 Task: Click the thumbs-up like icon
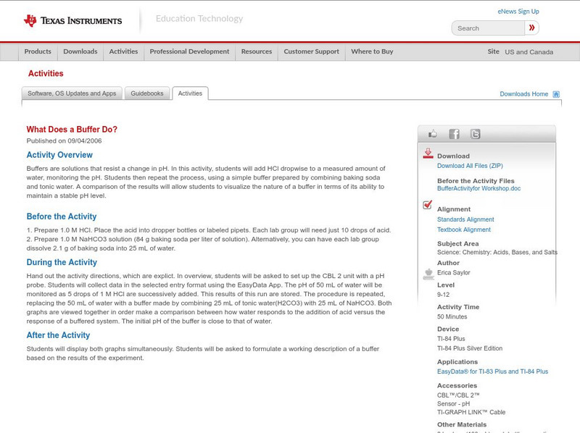pyautogui.click(x=432, y=134)
